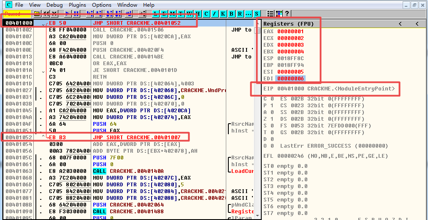
Task: Open the Log window via L icon
Action: pyautogui.click(x=155, y=13)
